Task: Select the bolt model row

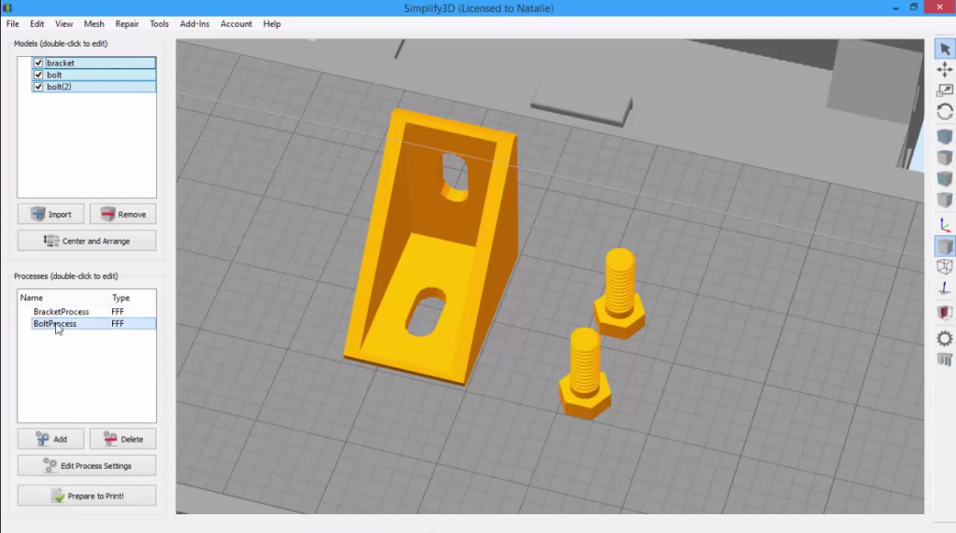Action: [94, 75]
